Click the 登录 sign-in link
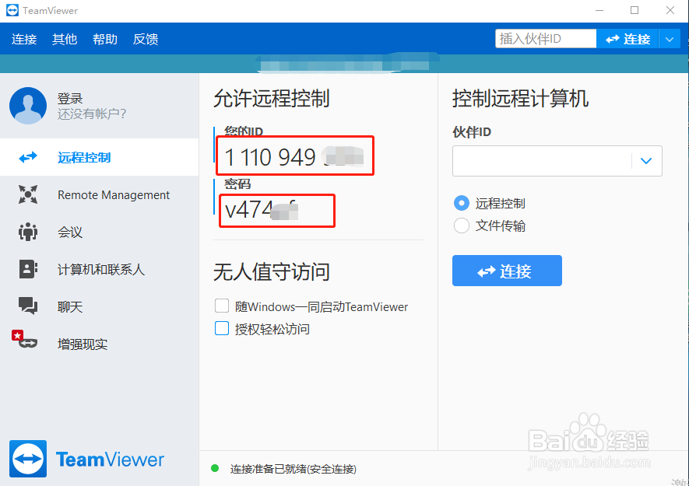 tap(70, 98)
